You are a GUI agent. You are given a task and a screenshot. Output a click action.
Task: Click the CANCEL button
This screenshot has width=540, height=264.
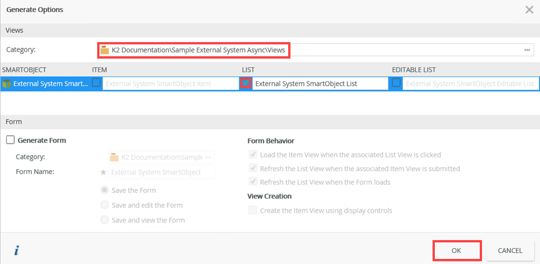510,250
